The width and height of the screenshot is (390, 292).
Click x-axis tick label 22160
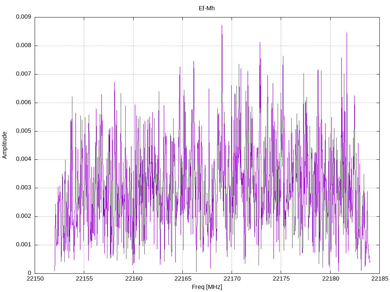pyautogui.click(x=134, y=279)
